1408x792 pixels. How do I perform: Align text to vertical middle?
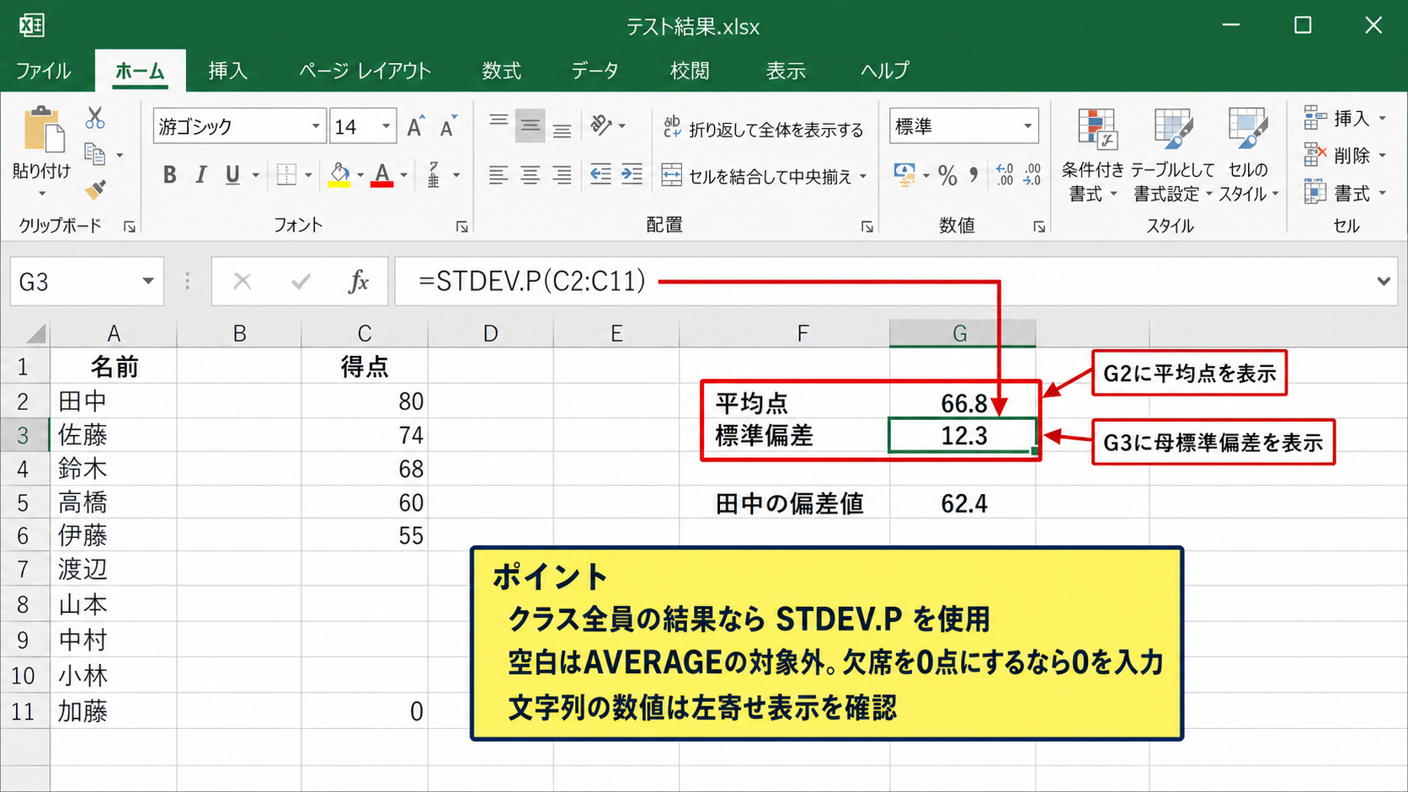(x=530, y=126)
